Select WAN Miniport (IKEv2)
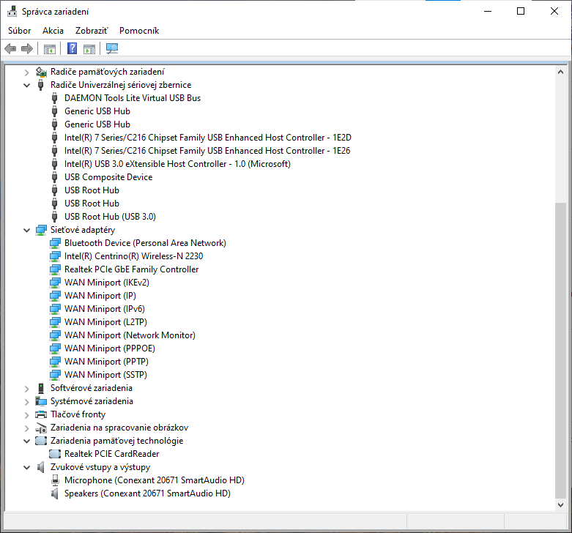This screenshot has width=572, height=533. tap(106, 283)
